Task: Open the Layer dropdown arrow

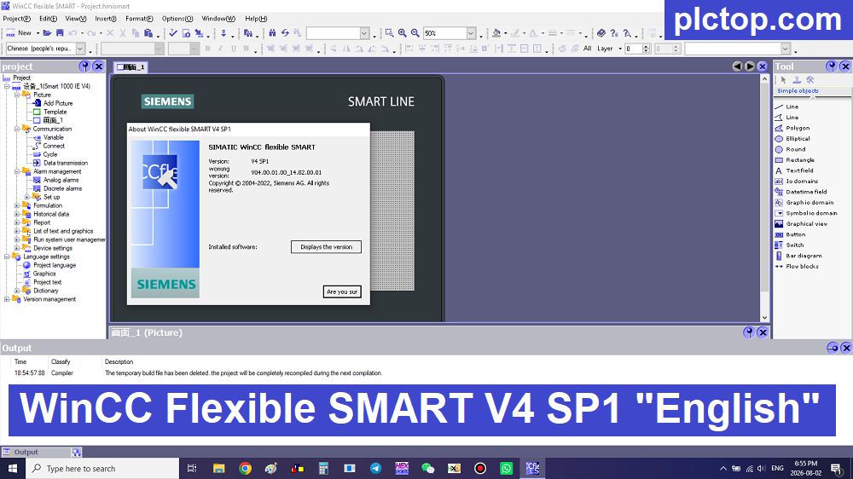Action: 620,49
